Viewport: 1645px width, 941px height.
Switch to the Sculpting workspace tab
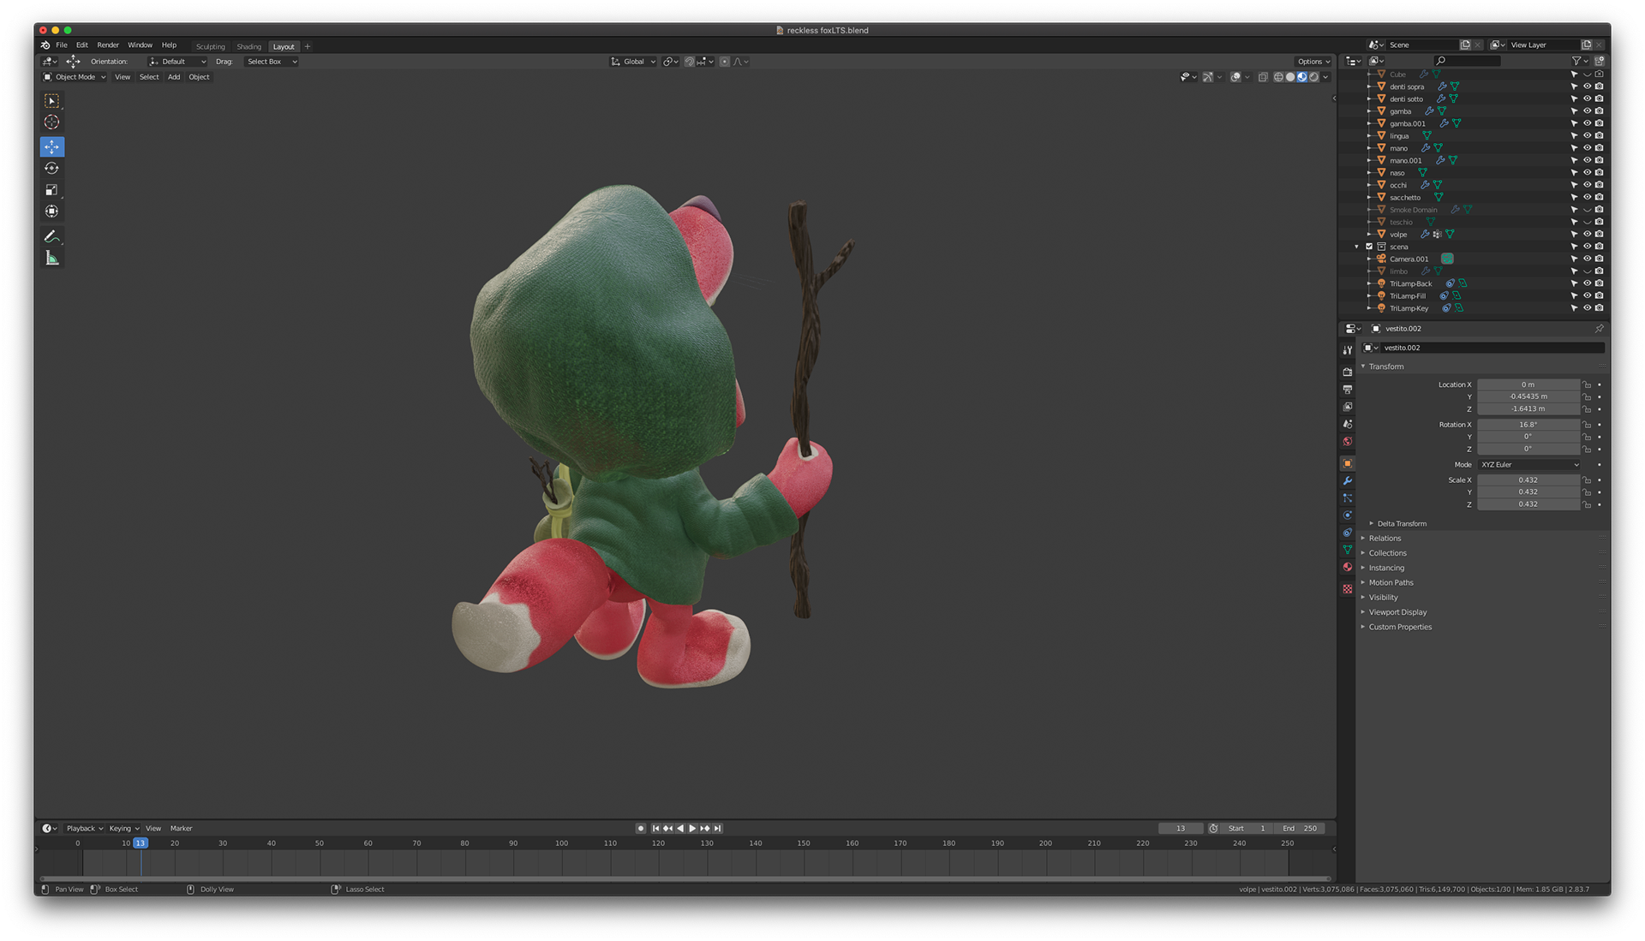click(x=210, y=47)
